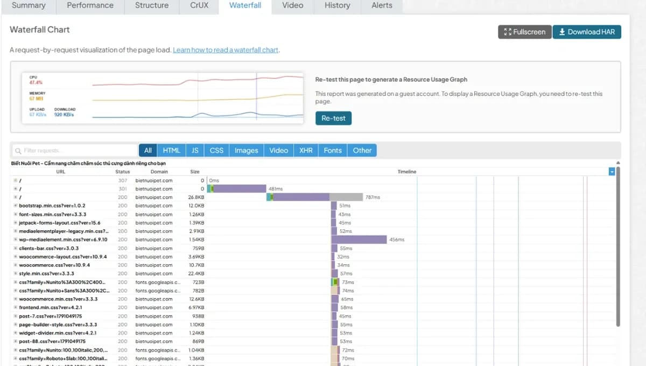Click the Fullscreen button
Image resolution: width=646 pixels, height=366 pixels.
click(x=525, y=32)
